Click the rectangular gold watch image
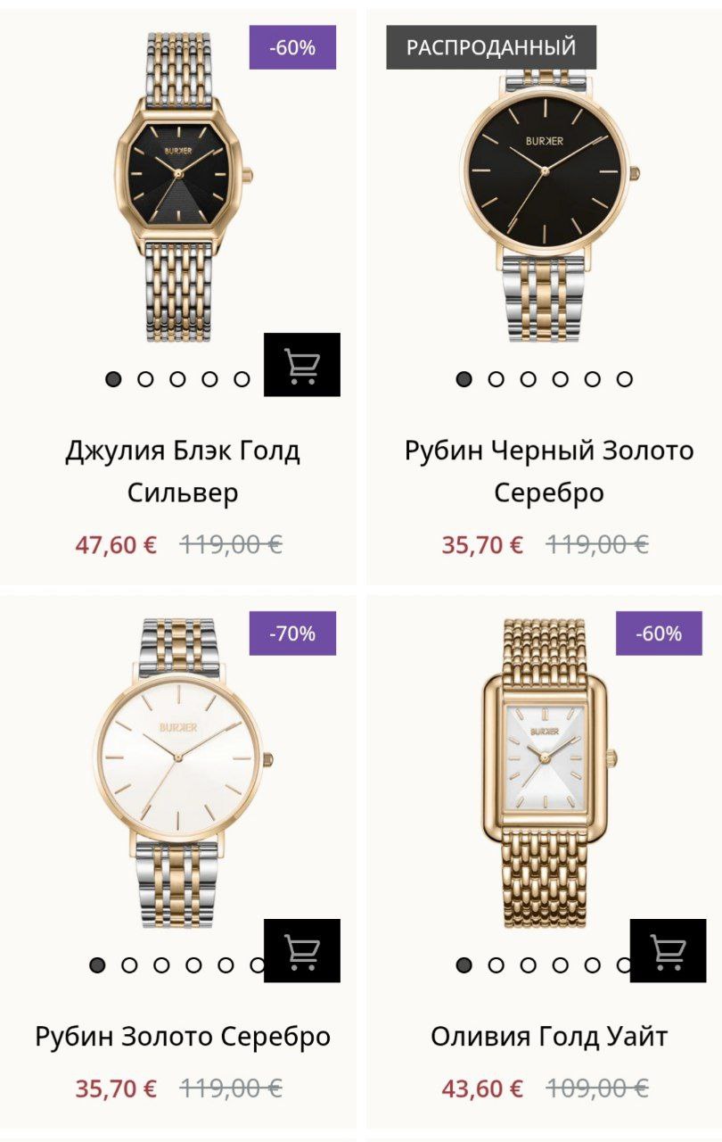 point(550,772)
